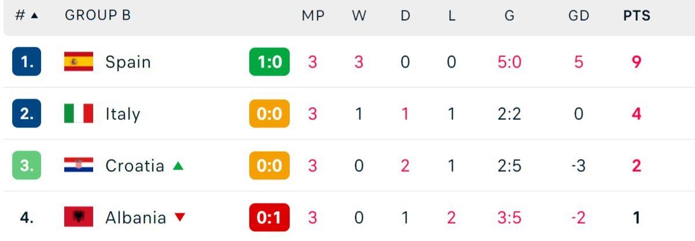The width and height of the screenshot is (695, 241).
Task: Click the blue rank 2 badge
Action: pos(27,114)
